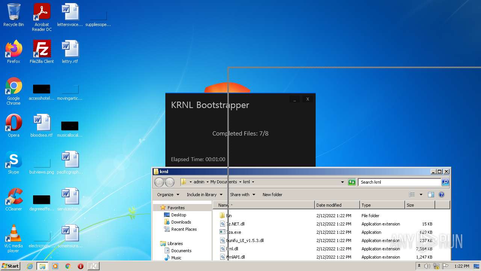Minimize the KRNL Bootstrapper window
This screenshot has height=271, width=481.
(x=295, y=99)
